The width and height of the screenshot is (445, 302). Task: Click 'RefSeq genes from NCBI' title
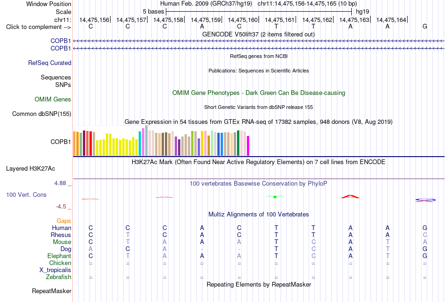[259, 56]
